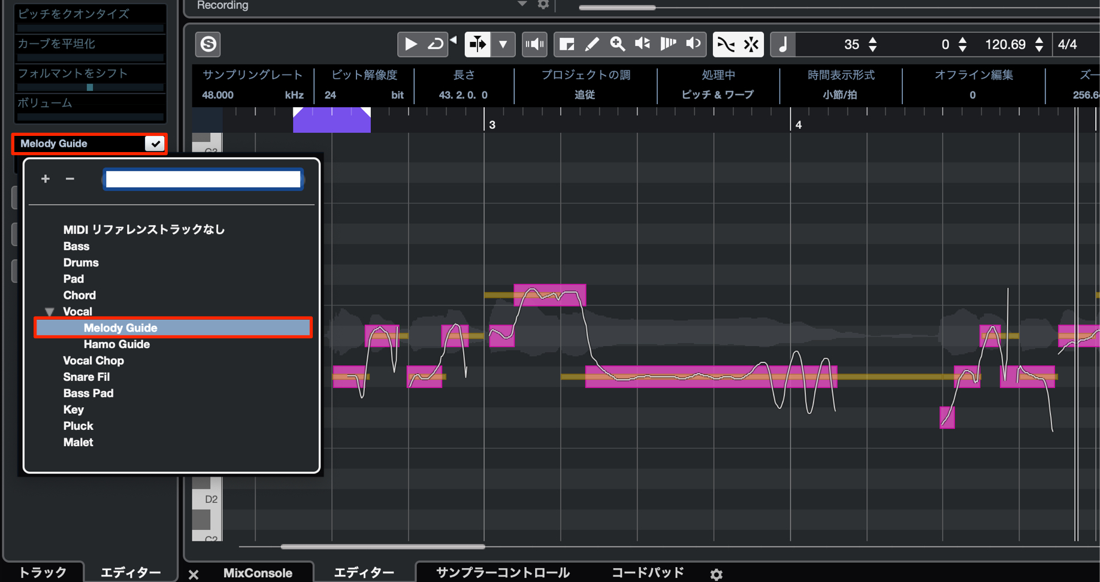Viewport: 1100px width, 582px height.
Task: Toggle auto-scroll button
Action: tap(478, 44)
